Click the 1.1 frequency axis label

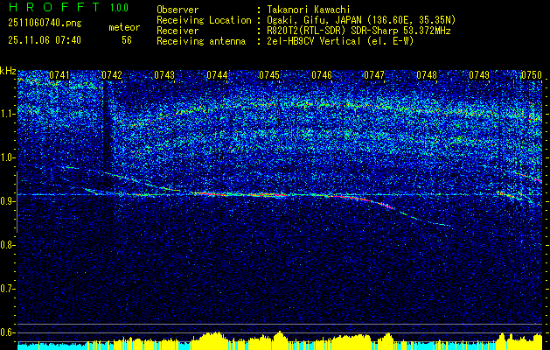pos(8,114)
